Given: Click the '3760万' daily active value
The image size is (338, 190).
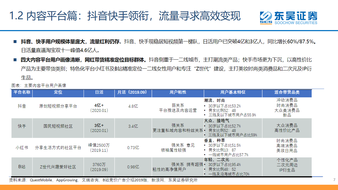Looking at the screenshot, I should tap(99, 164).
